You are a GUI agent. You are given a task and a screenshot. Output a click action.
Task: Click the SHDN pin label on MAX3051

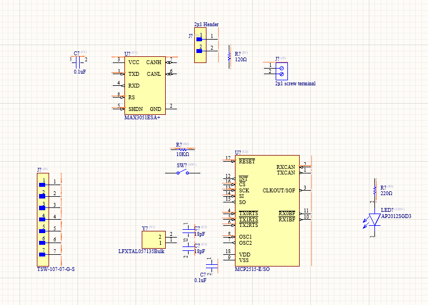pos(136,109)
